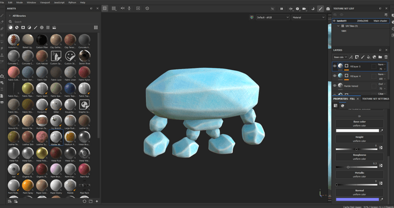
Task: Click the Base color uniform color button
Action: click(359, 123)
